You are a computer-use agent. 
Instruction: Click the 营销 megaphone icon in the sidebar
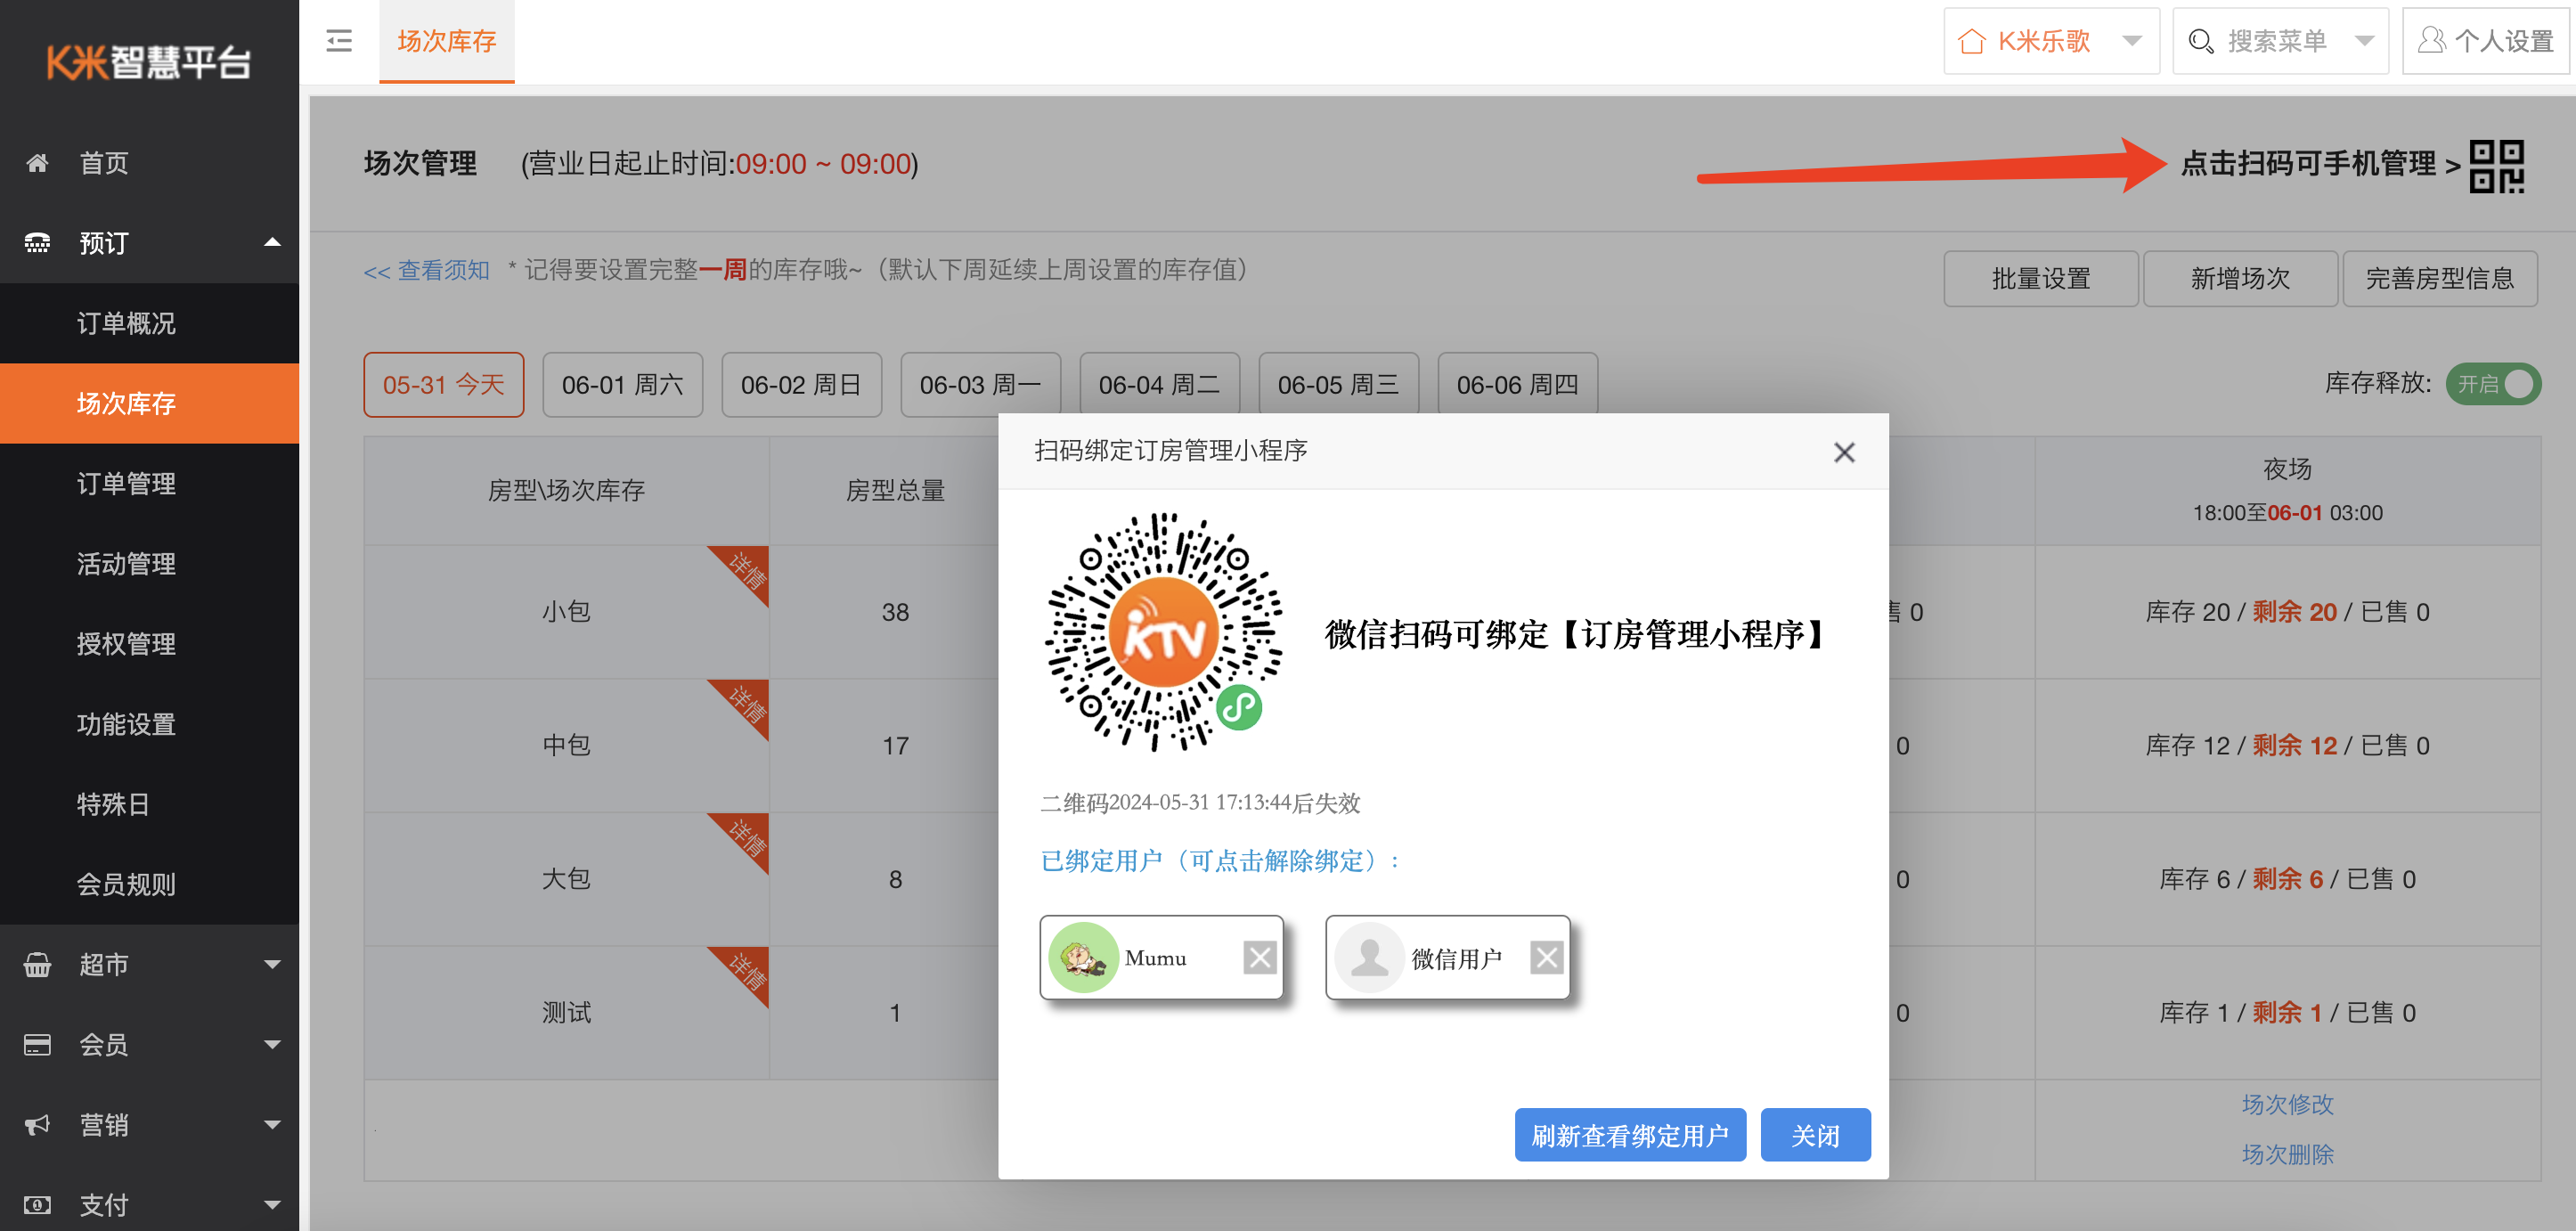(37, 1125)
